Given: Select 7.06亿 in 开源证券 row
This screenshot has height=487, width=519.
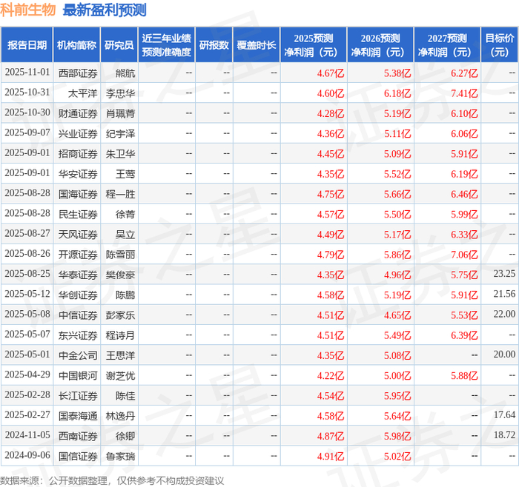Looking at the screenshot, I should click(x=464, y=255).
